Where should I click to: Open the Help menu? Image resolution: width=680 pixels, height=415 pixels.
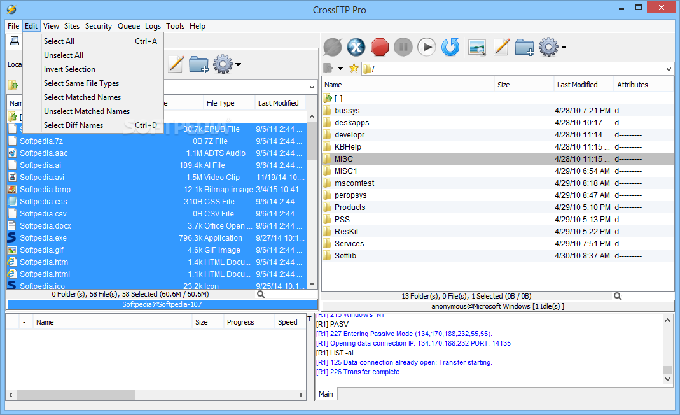[x=197, y=26]
